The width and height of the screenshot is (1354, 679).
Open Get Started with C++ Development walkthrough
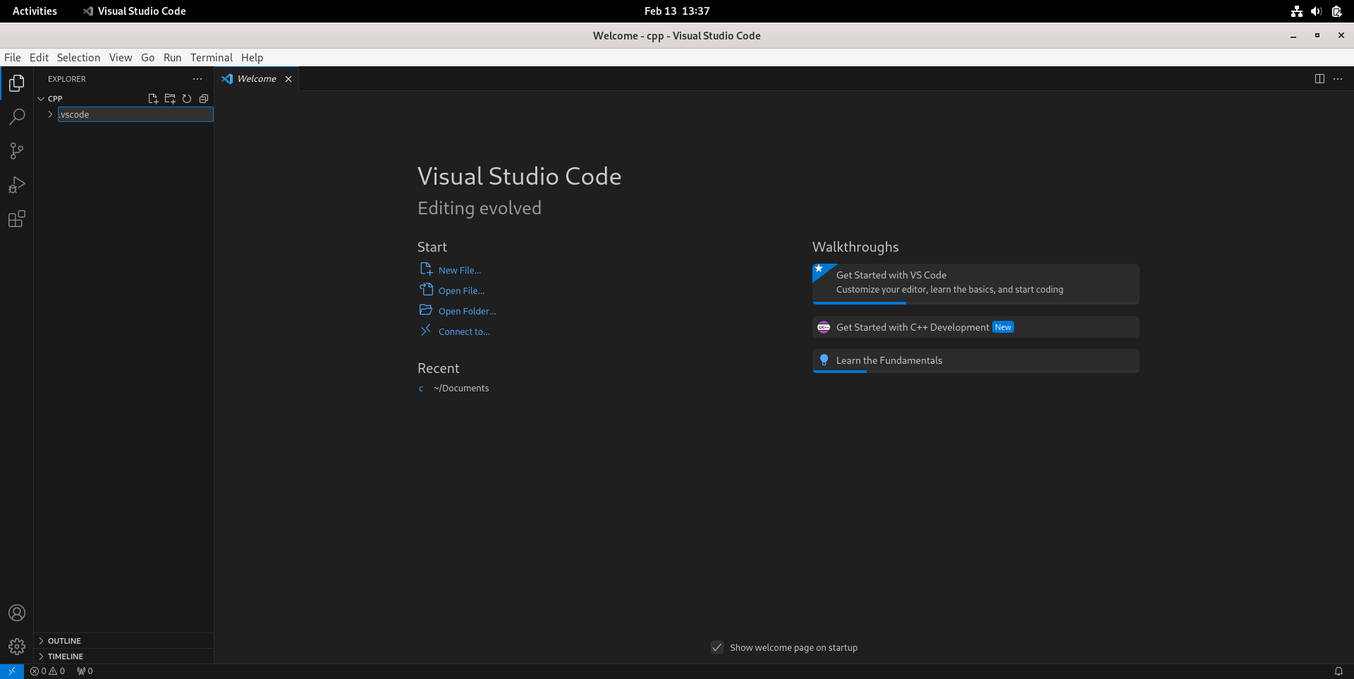(975, 327)
